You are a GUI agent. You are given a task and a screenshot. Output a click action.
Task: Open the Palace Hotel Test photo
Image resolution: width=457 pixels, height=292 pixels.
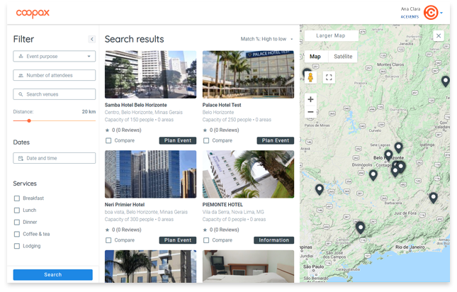tap(248, 74)
